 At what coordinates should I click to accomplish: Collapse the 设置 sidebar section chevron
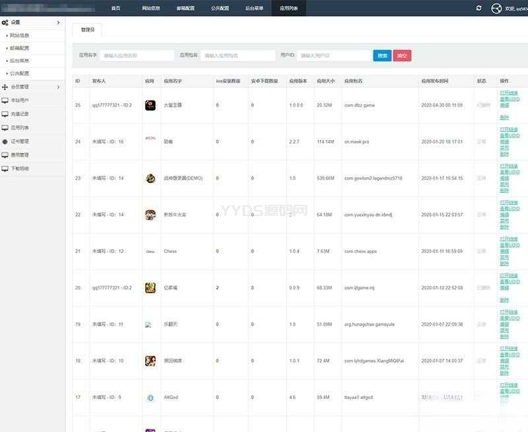(x=58, y=22)
